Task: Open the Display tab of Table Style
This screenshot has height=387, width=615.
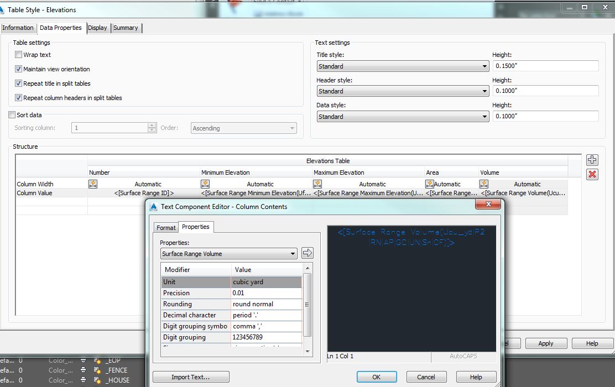Action: click(x=98, y=28)
